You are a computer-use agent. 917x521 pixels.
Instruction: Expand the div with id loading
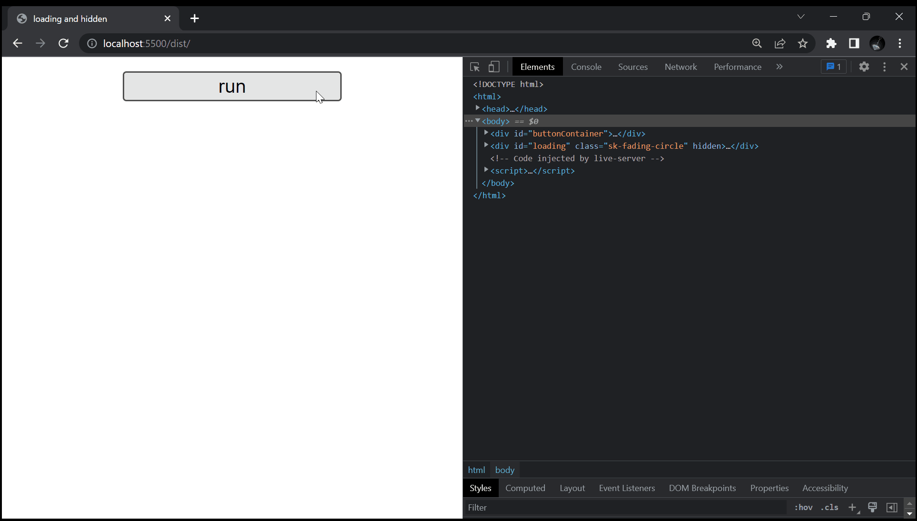(x=486, y=145)
